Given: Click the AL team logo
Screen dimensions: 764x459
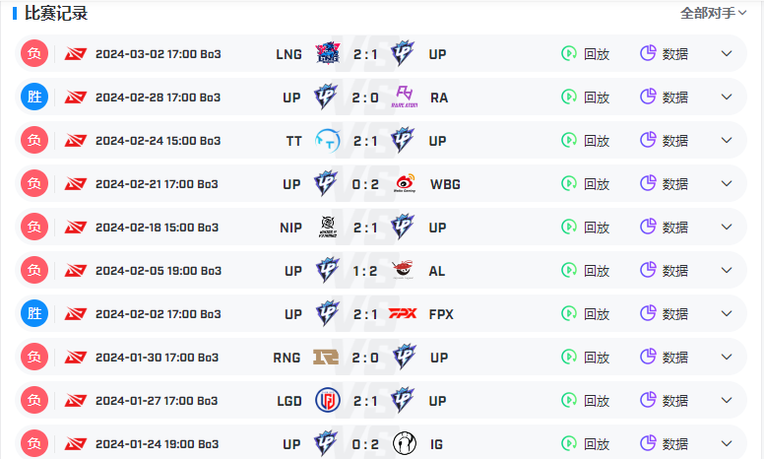Looking at the screenshot, I should [x=403, y=270].
